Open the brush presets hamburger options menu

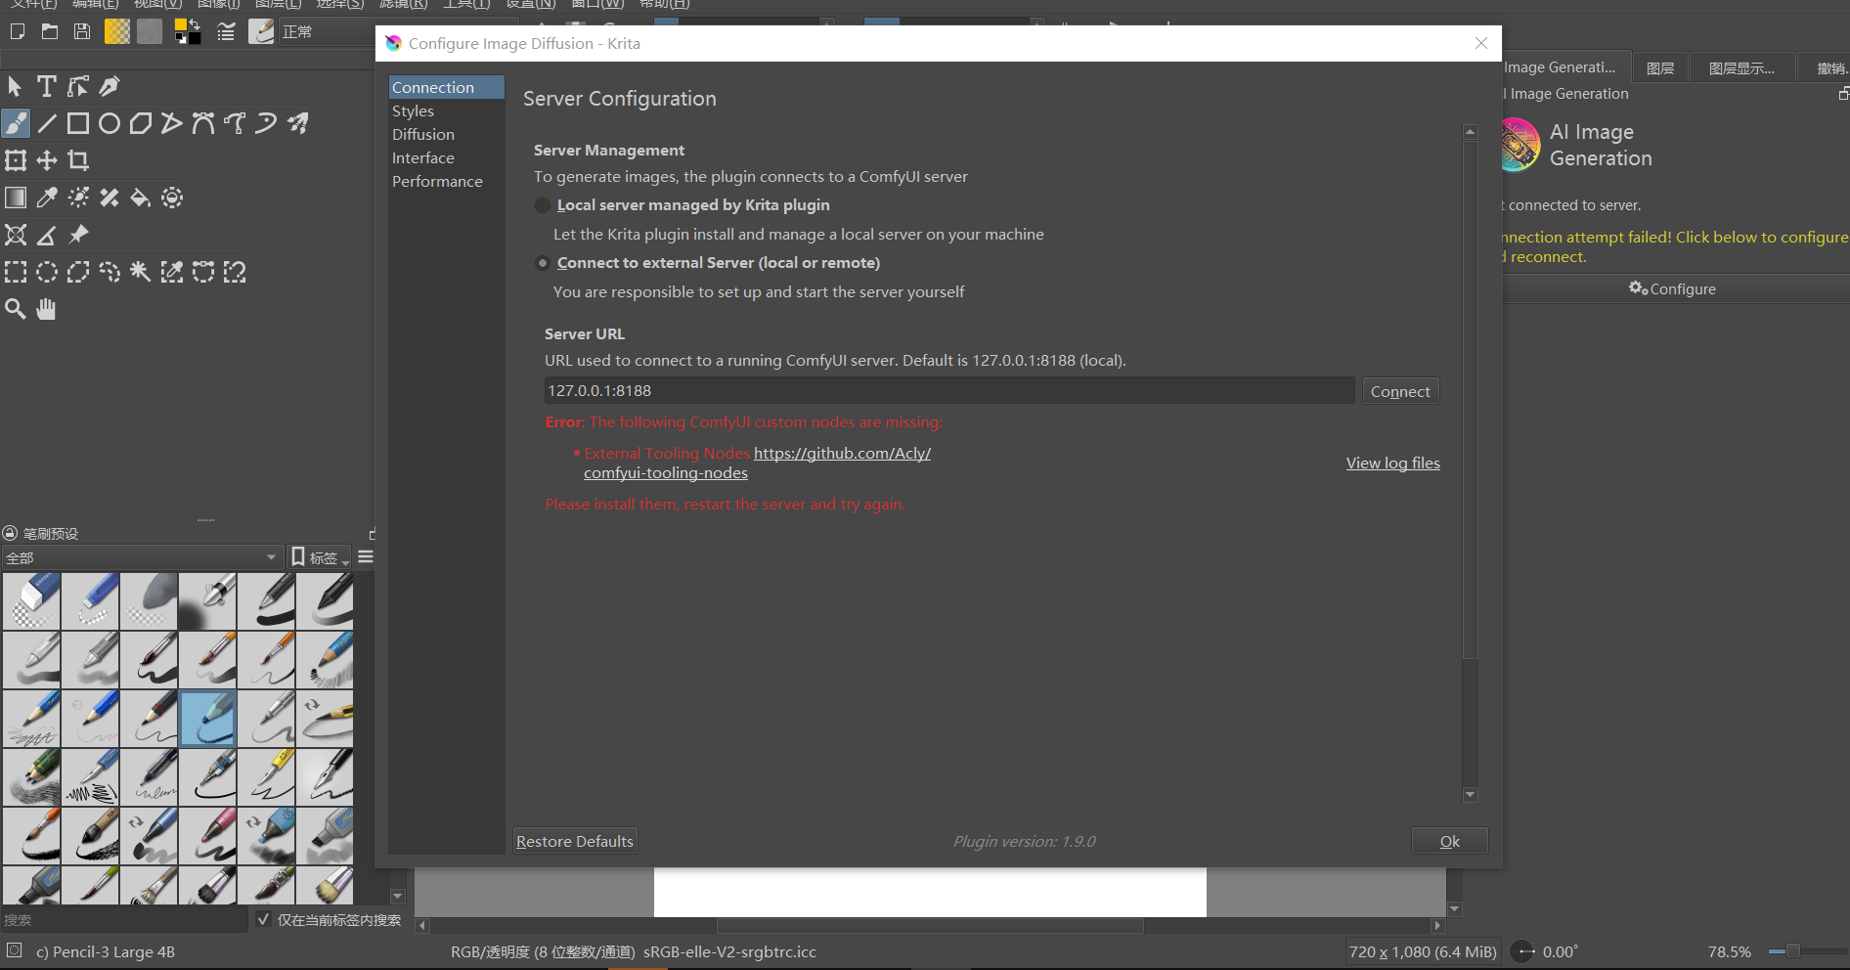click(x=366, y=557)
